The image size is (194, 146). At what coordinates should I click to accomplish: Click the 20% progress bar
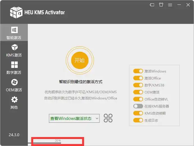point(58,142)
